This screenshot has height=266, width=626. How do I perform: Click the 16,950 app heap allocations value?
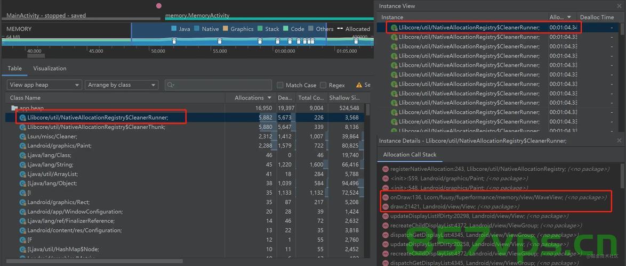(x=263, y=108)
